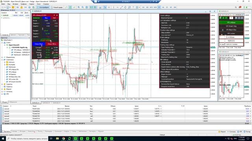Toggle the Алготрейдинг button
The width and height of the screenshot is (252, 141).
(x=43, y=7)
